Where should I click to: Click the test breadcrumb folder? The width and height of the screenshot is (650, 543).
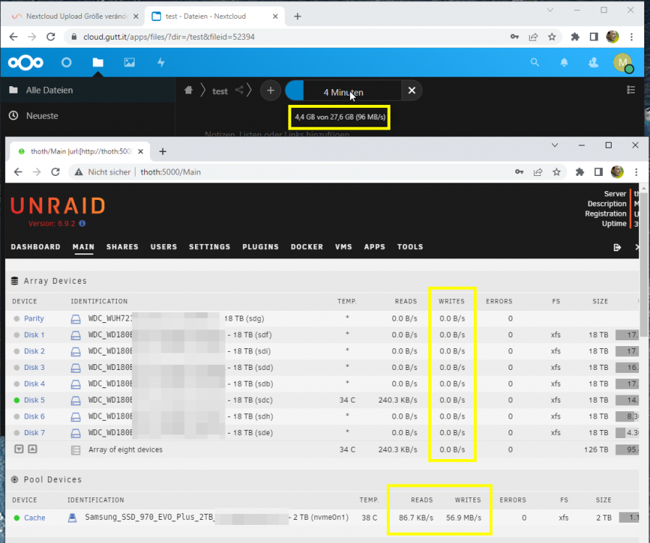220,91
